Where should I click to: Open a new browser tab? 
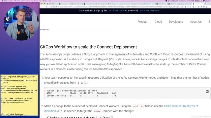click(x=206, y=4)
